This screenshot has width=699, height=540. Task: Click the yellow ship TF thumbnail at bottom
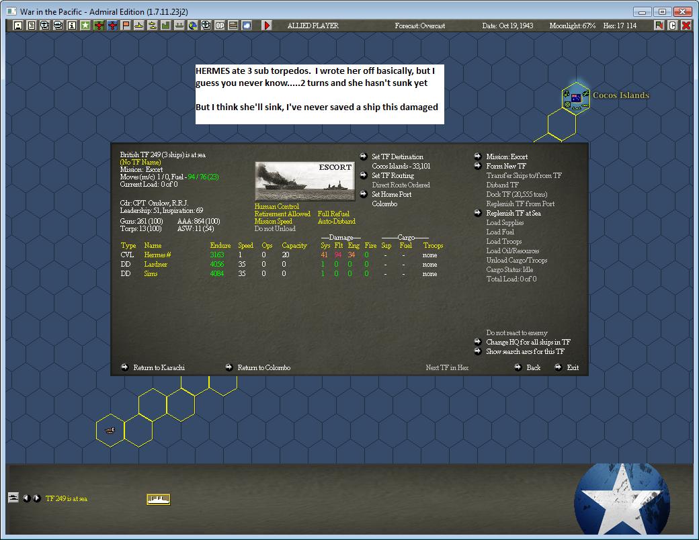click(x=158, y=499)
